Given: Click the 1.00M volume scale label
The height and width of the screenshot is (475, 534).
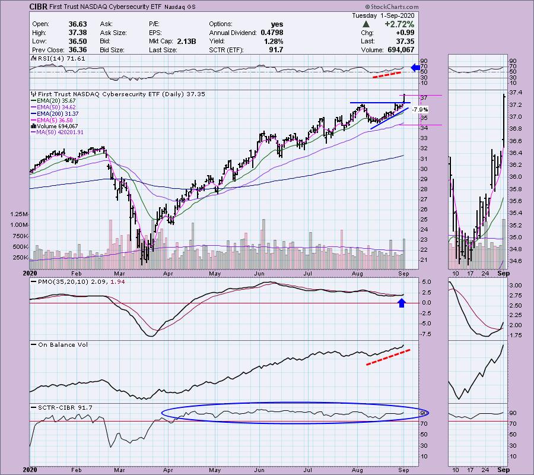Looking at the screenshot, I should (x=20, y=225).
